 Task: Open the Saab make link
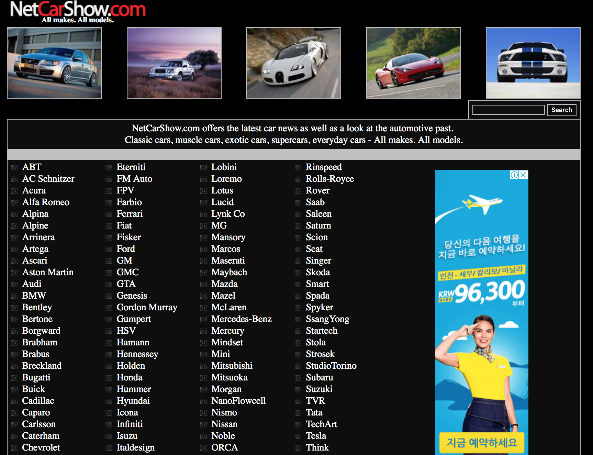point(315,202)
